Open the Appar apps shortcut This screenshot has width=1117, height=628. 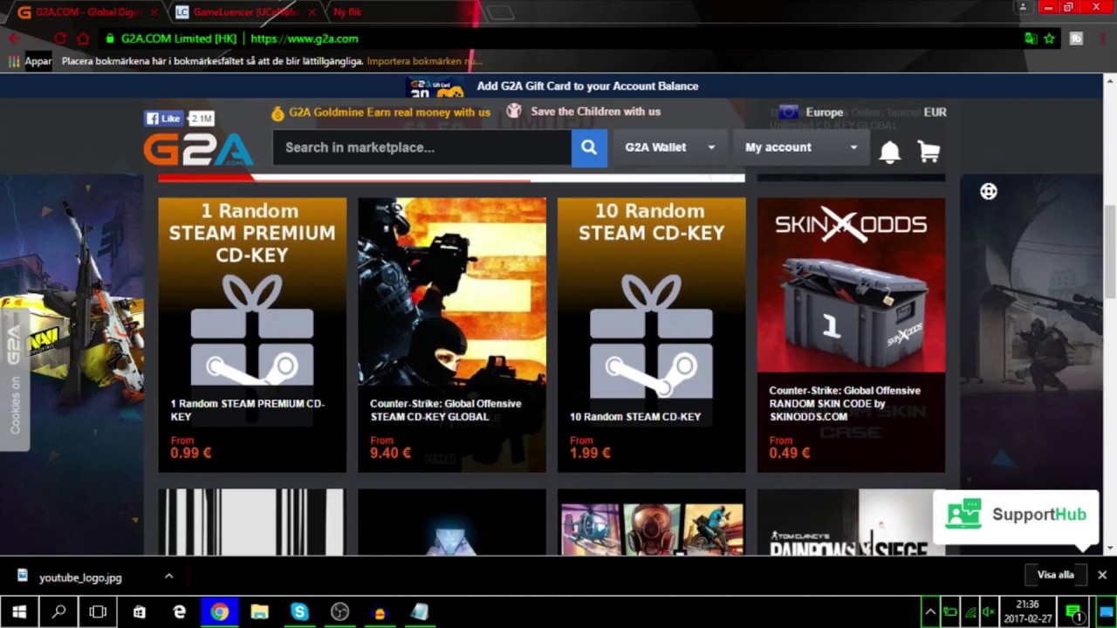click(x=31, y=61)
